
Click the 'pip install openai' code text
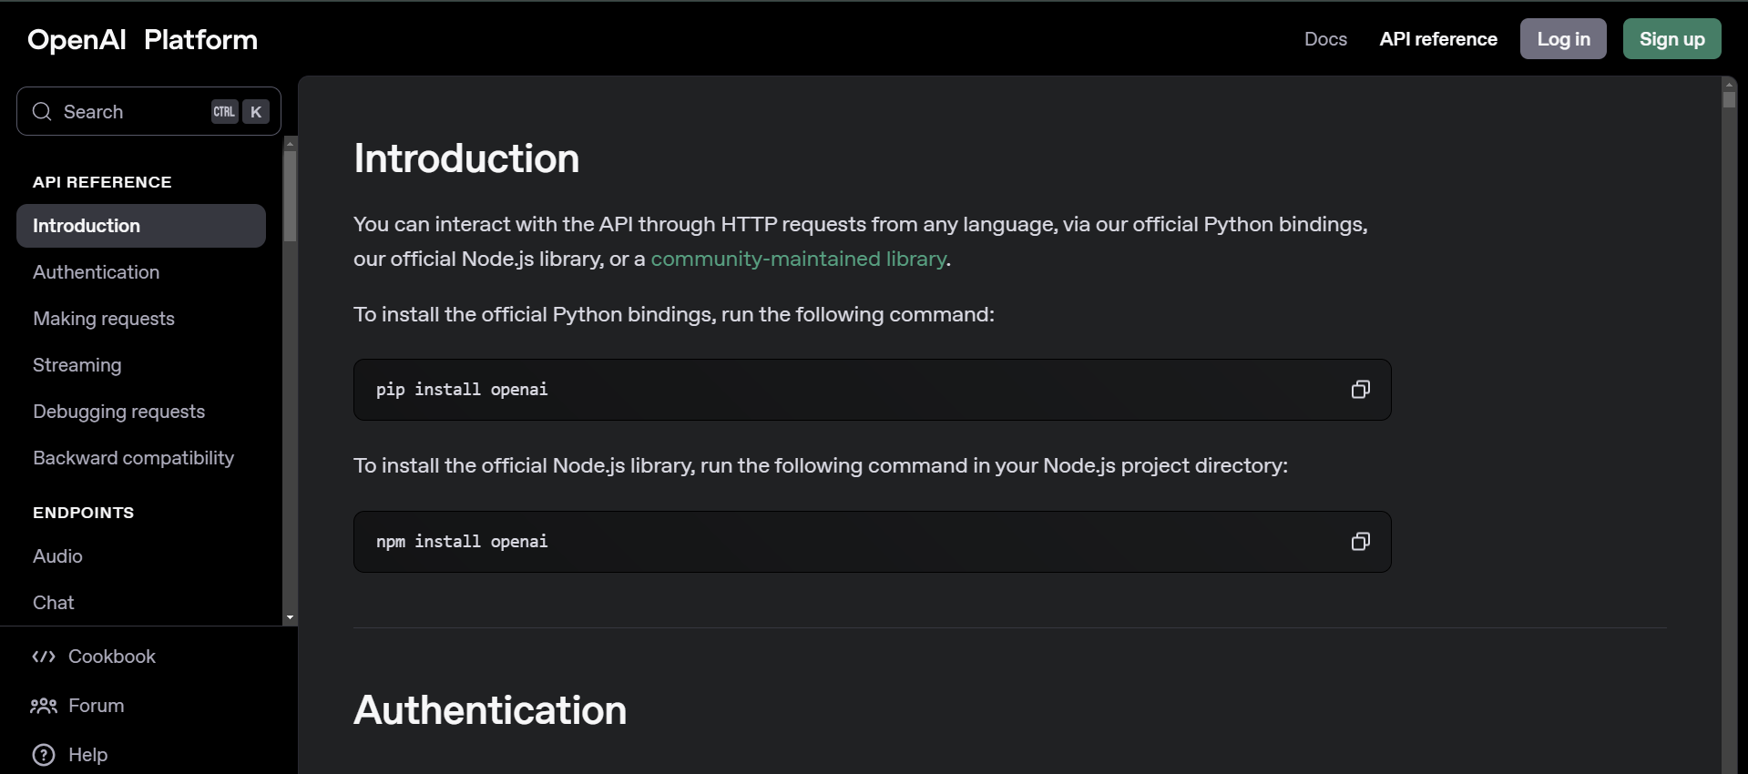462,390
